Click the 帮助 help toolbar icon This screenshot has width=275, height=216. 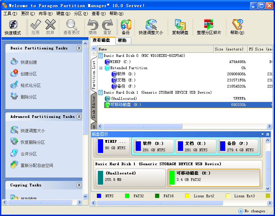[237, 27]
